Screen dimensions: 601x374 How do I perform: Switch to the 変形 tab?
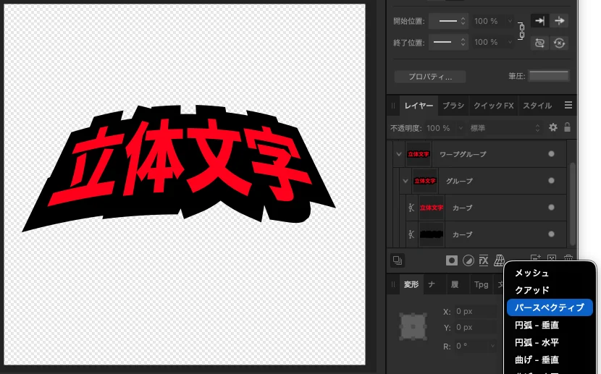point(411,284)
